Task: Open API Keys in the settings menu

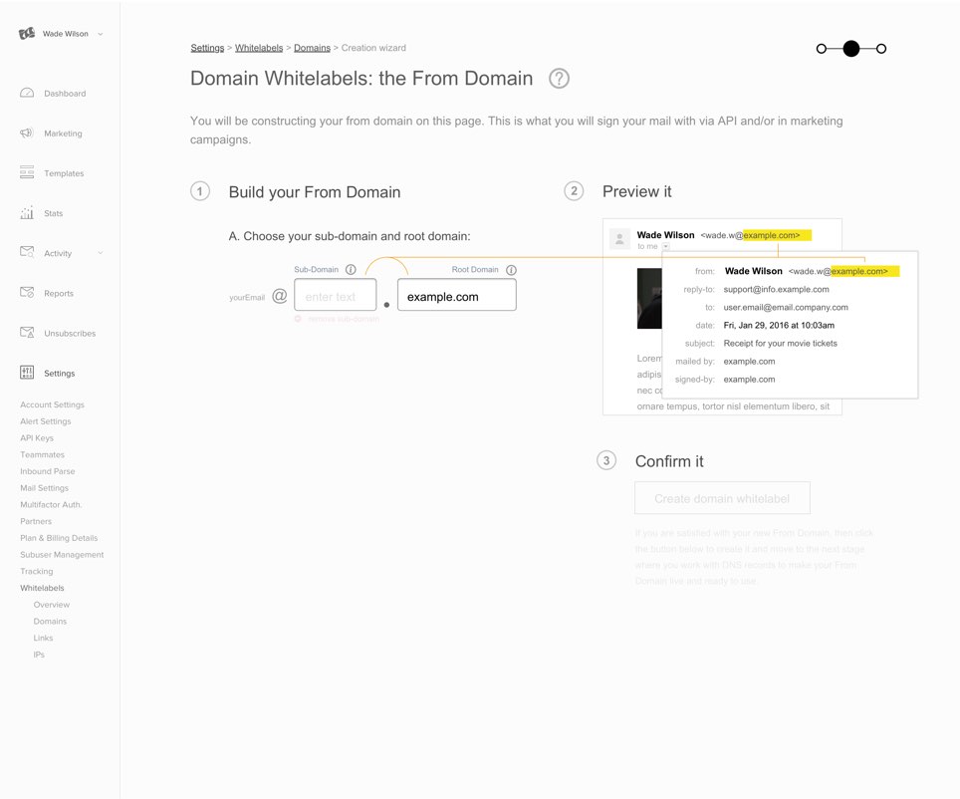Action: click(37, 438)
